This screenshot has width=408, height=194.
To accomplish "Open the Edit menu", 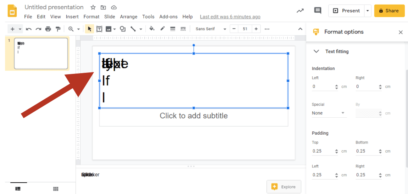I will pos(41,17).
